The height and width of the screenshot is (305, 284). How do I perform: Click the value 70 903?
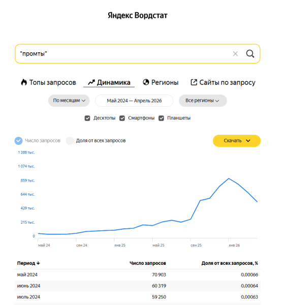pos(159,274)
